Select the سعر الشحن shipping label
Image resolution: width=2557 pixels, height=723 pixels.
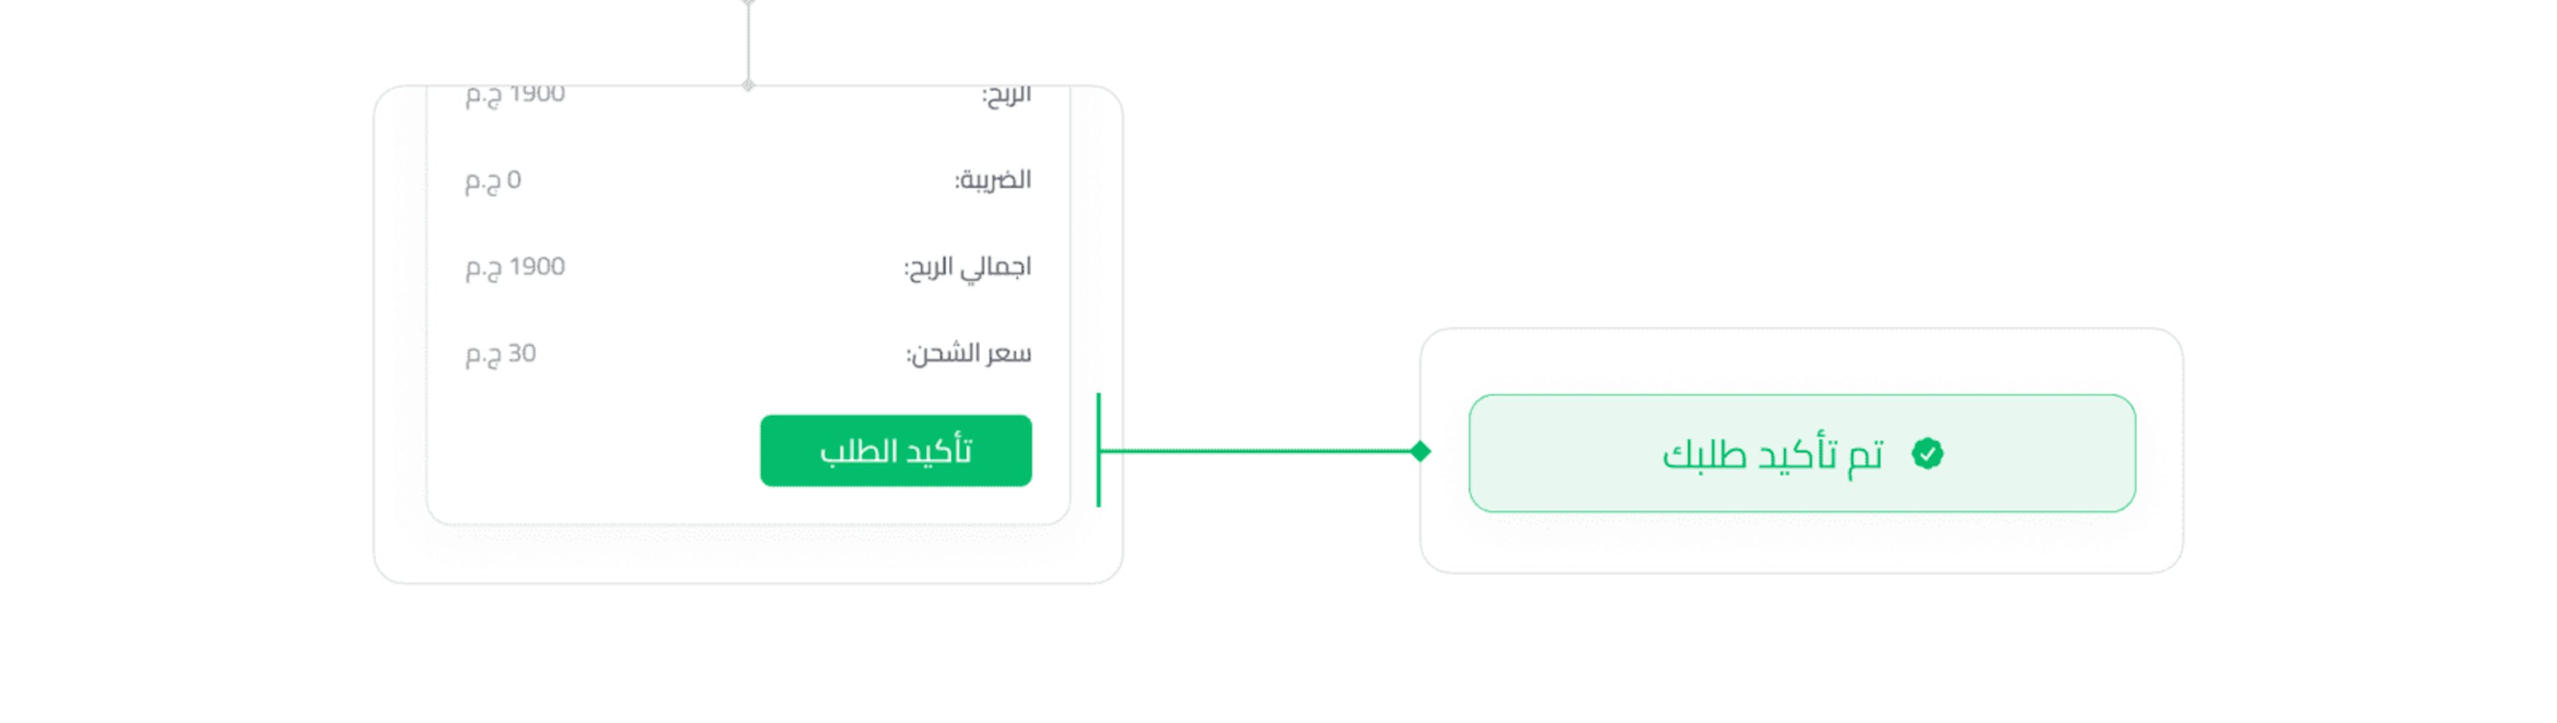(969, 354)
